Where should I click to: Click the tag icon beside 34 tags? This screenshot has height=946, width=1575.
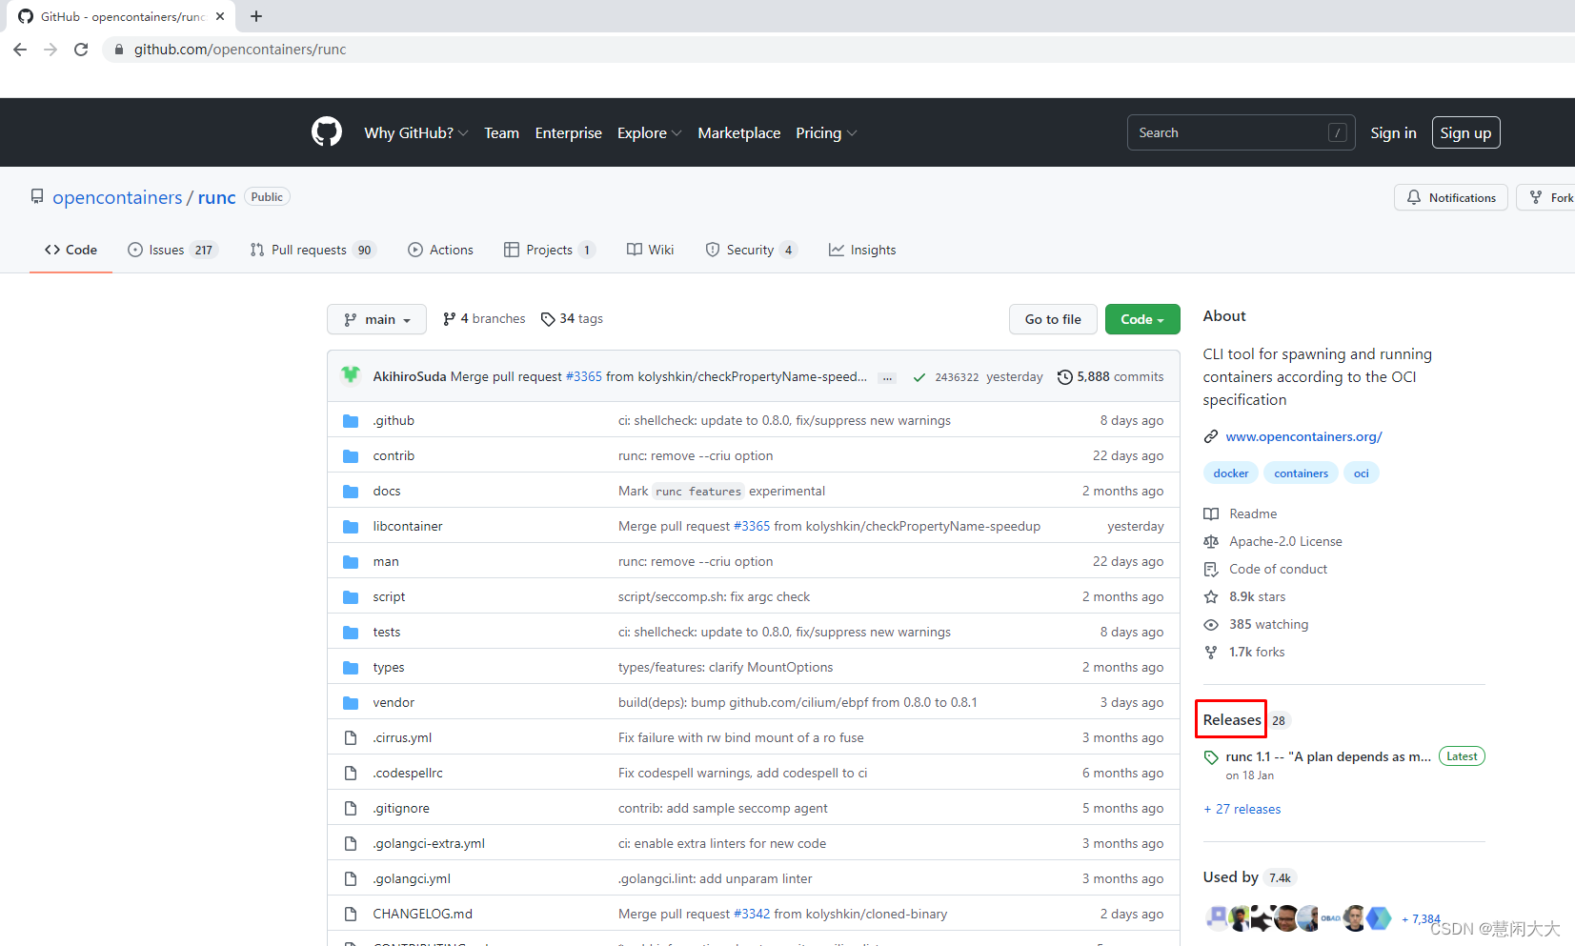click(x=549, y=318)
